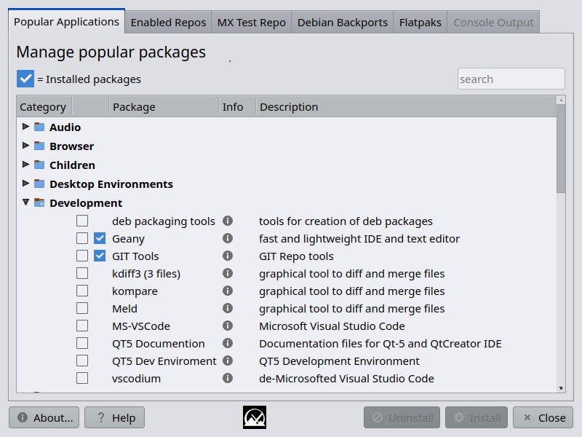The height and width of the screenshot is (437, 582).
Task: Check the MS-VSCode selection box
Action: 82,326
